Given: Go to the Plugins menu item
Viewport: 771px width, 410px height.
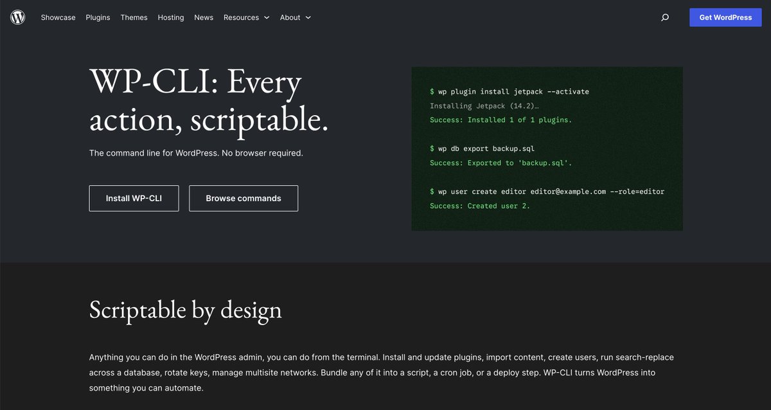Looking at the screenshot, I should (98, 17).
